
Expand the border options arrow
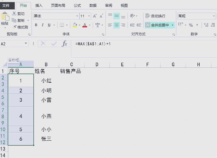click(67, 25)
